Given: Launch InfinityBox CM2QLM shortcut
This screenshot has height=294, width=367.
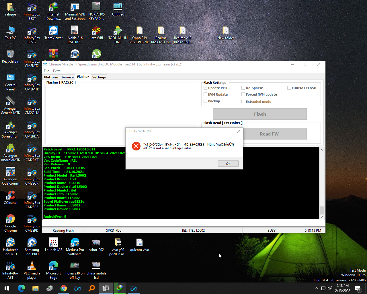Looking at the screenshot, I should pos(32,105).
